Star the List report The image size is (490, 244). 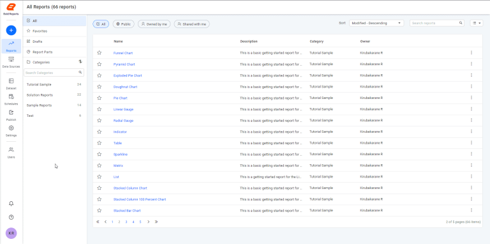[x=100, y=177]
